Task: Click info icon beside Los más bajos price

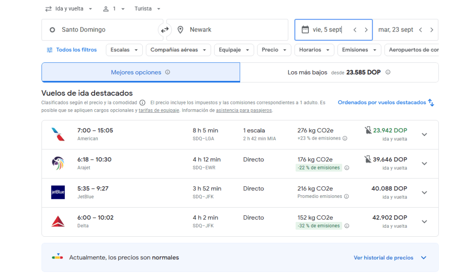Action: 388,72
